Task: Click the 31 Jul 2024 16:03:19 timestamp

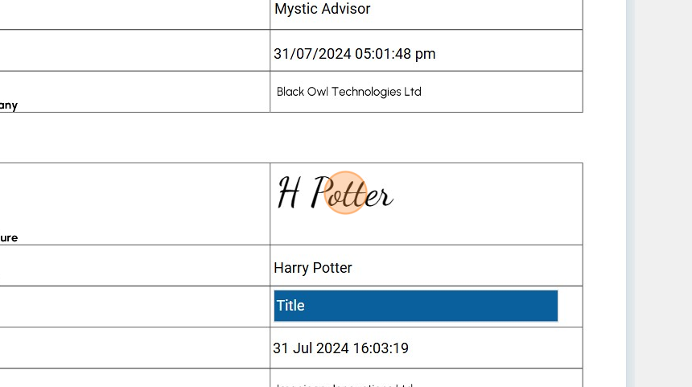Action: pyautogui.click(x=340, y=348)
